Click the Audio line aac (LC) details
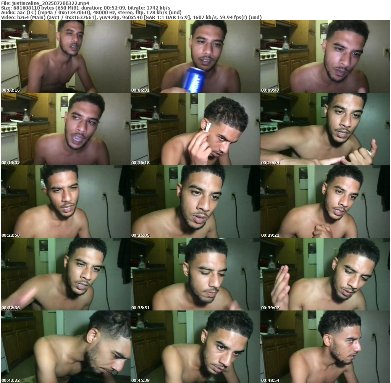This screenshot has width=391, height=383. point(91,13)
